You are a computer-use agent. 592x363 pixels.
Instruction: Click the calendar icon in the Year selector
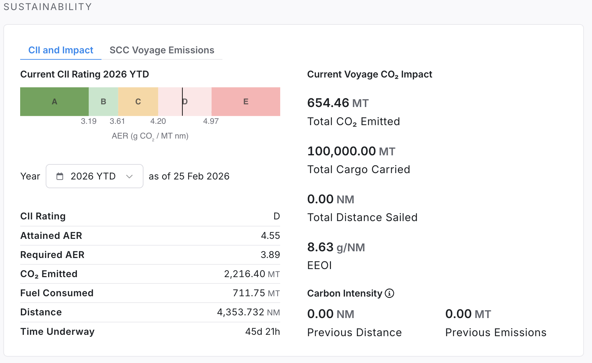click(60, 176)
